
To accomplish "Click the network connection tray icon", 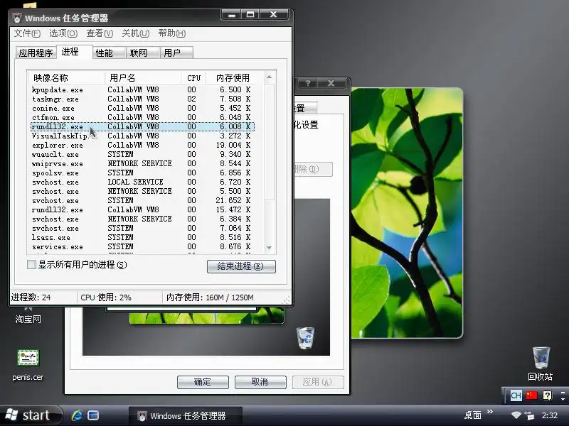I will point(529,415).
